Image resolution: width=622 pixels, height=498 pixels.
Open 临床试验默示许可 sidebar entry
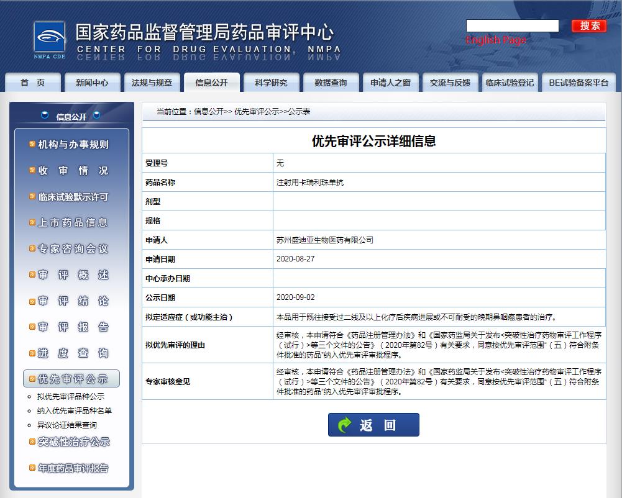[x=73, y=197]
